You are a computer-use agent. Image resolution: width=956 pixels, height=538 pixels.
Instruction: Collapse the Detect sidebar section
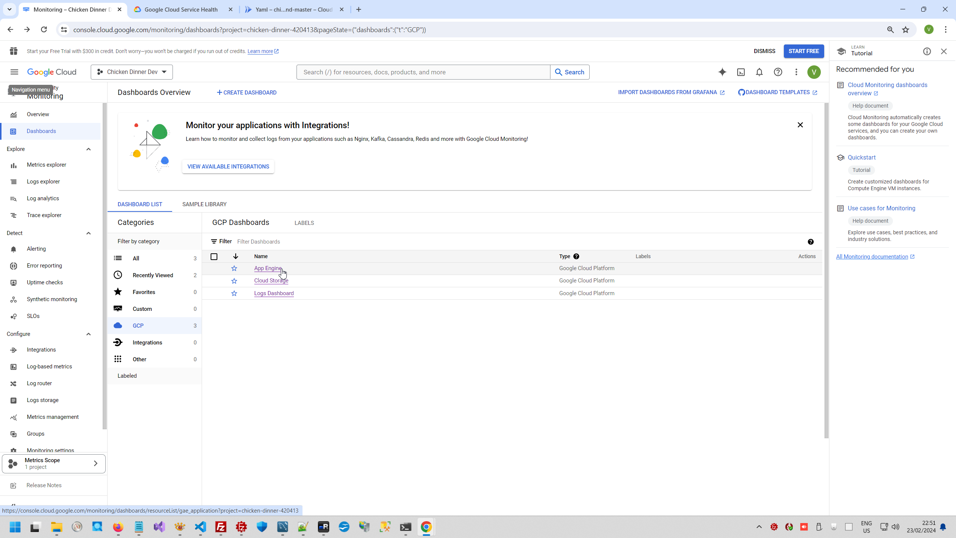pos(89,233)
